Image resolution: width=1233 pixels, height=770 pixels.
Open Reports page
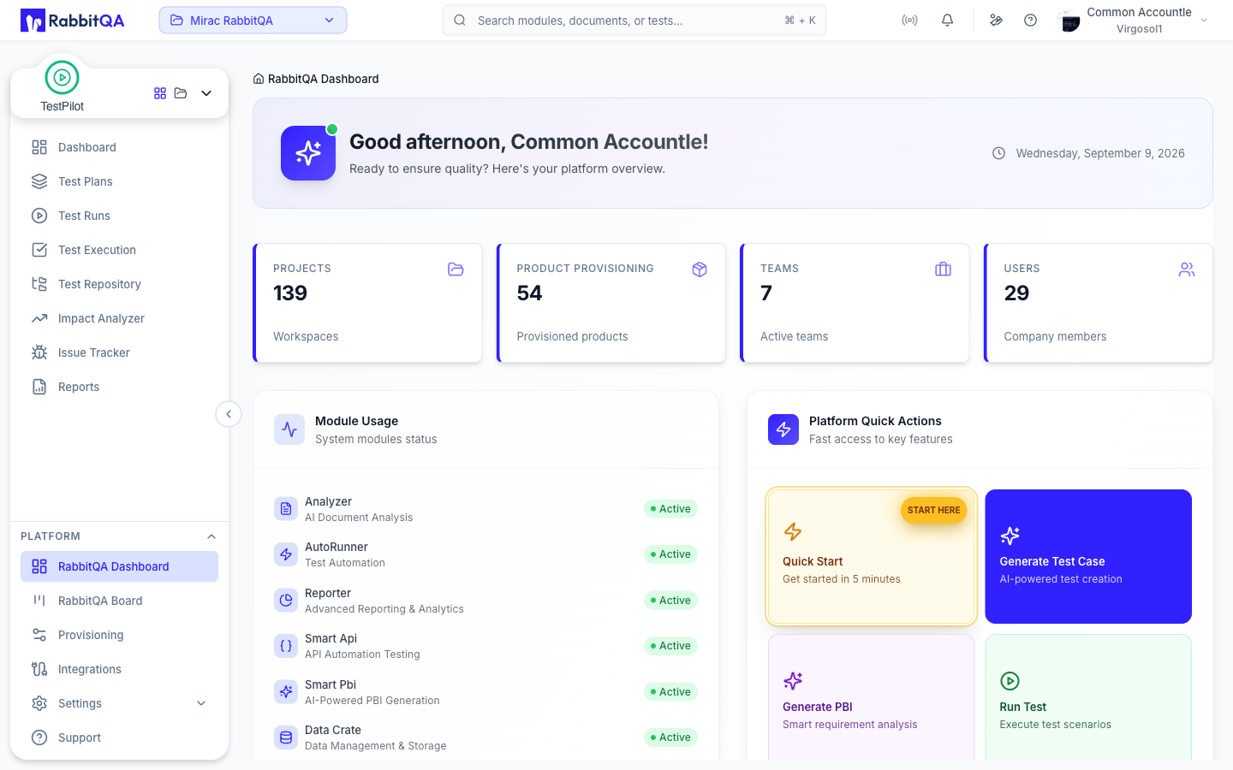click(119, 387)
